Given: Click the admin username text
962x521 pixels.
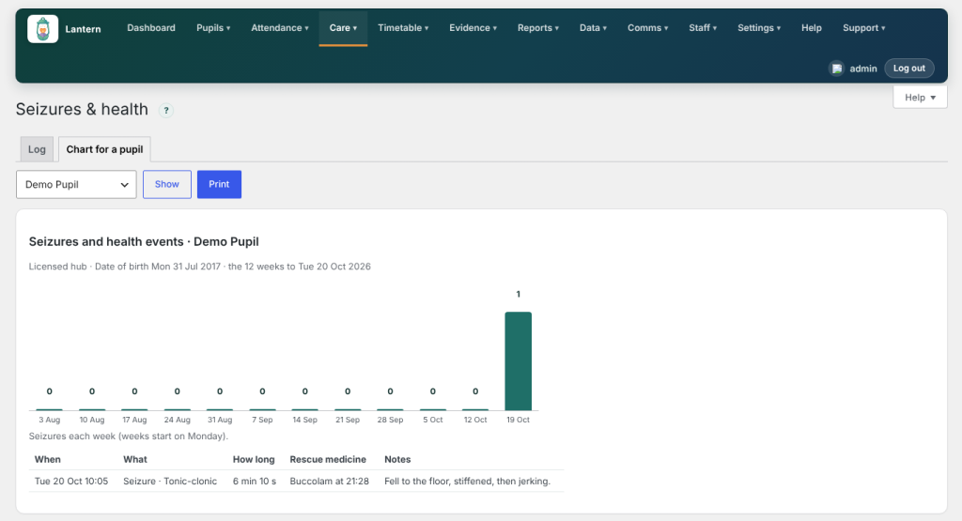Looking at the screenshot, I should (x=862, y=69).
